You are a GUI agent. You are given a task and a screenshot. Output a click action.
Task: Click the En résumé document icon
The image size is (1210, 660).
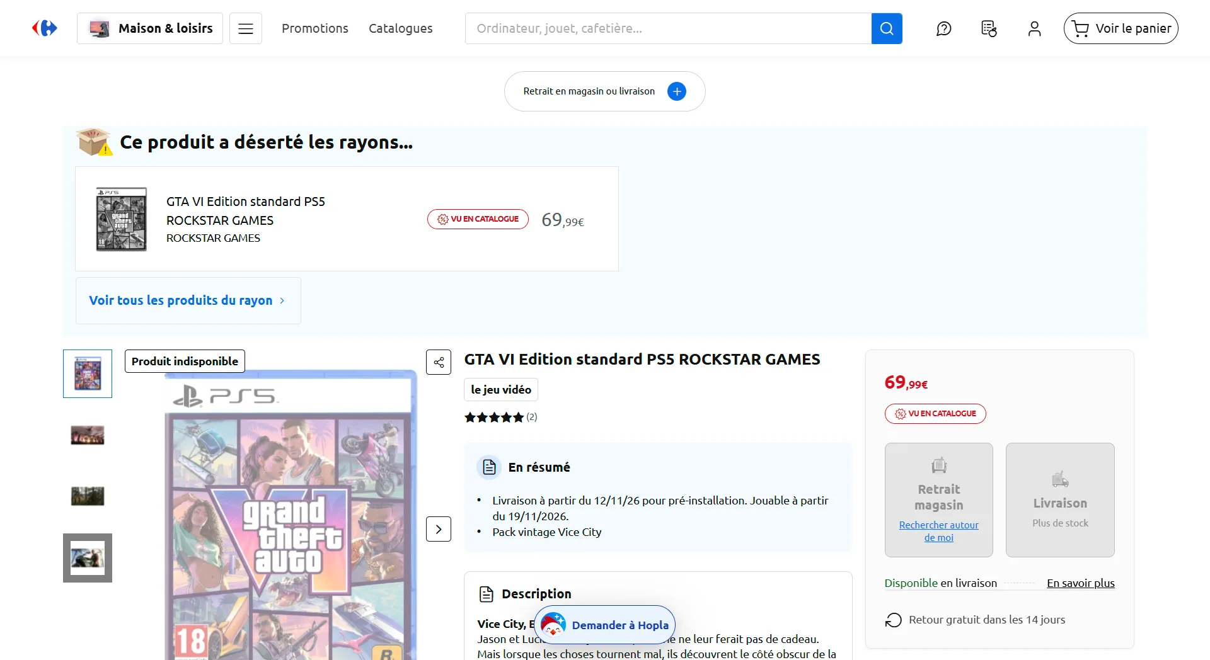point(490,467)
